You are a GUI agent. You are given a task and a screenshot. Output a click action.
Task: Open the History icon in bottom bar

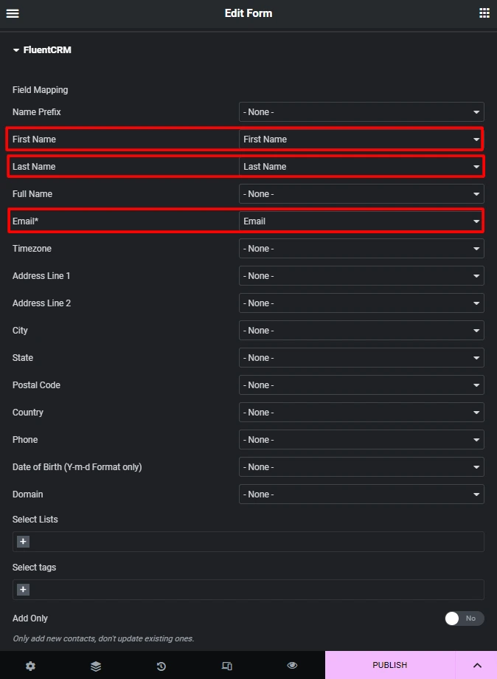161,666
